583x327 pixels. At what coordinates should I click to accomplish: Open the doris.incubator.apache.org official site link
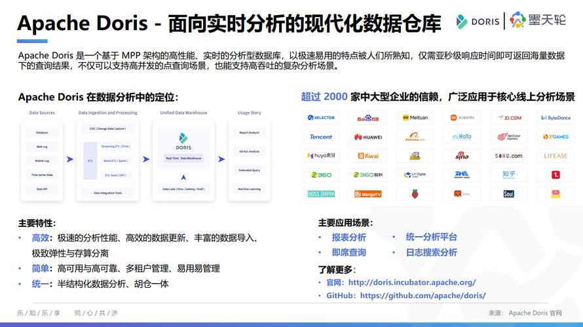(412, 283)
